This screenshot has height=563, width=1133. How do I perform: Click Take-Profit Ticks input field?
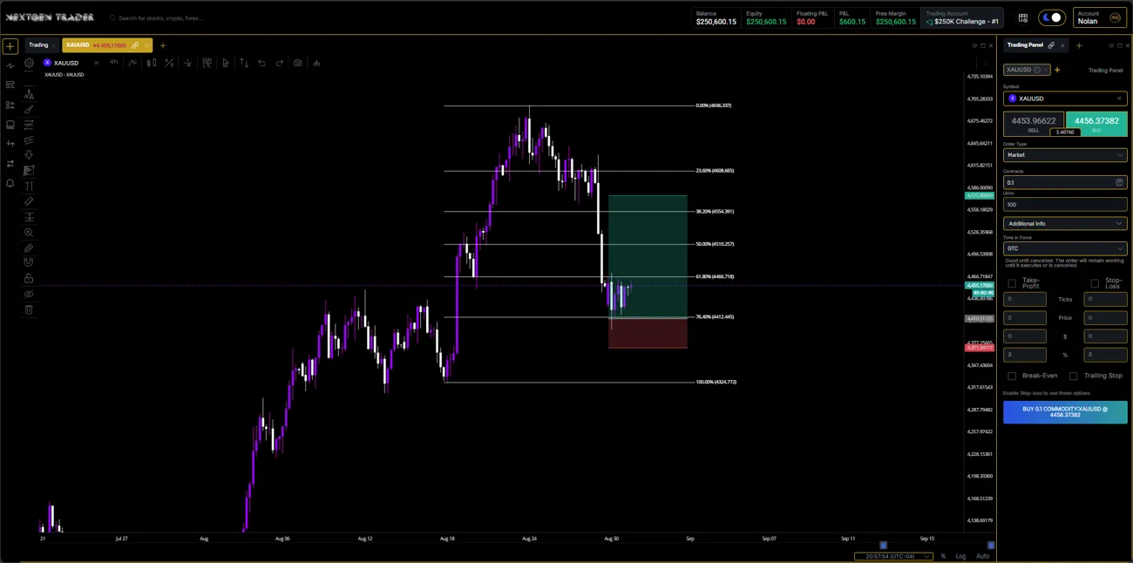1025,299
